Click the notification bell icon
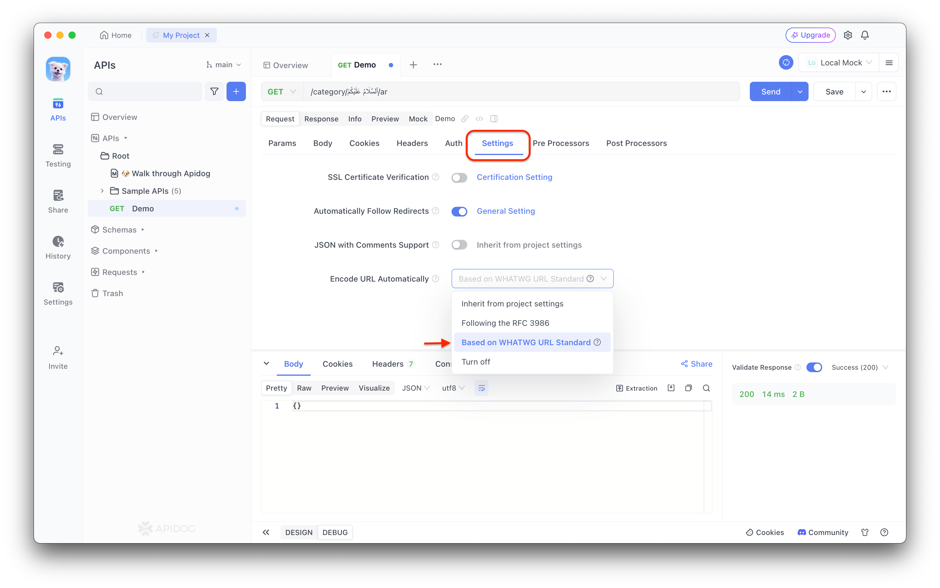The width and height of the screenshot is (940, 588). pyautogui.click(x=865, y=35)
